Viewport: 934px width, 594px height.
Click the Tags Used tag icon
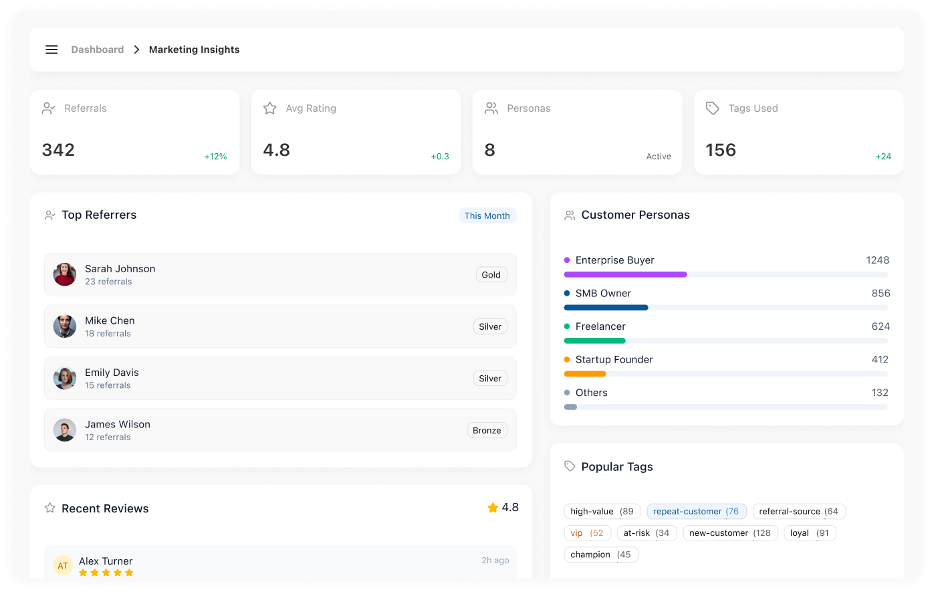click(x=713, y=108)
